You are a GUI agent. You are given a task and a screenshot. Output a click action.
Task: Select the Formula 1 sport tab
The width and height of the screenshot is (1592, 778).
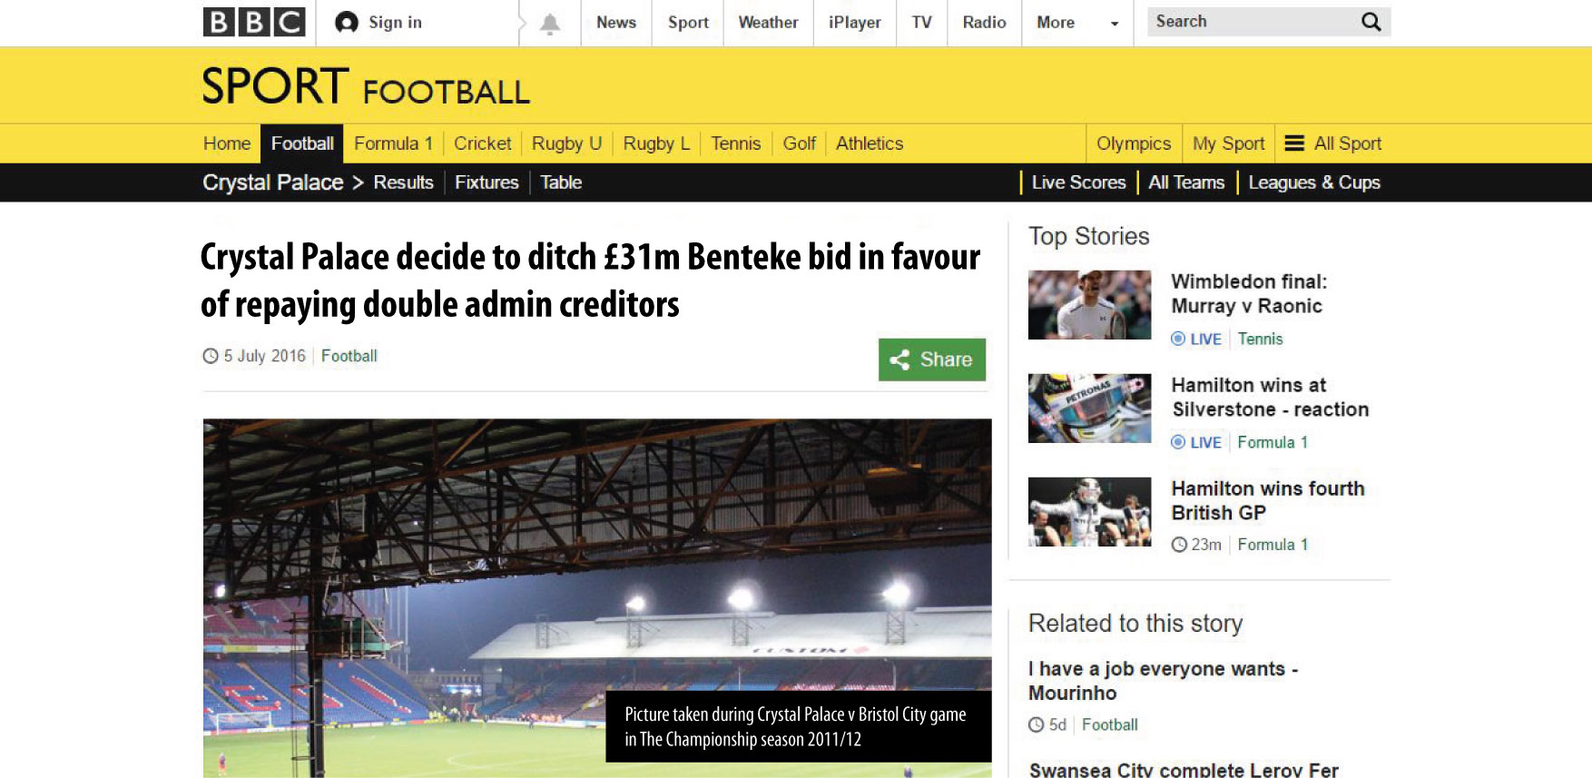(393, 143)
